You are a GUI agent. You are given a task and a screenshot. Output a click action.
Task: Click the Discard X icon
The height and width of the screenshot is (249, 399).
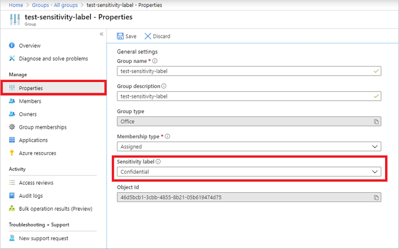tap(148, 36)
